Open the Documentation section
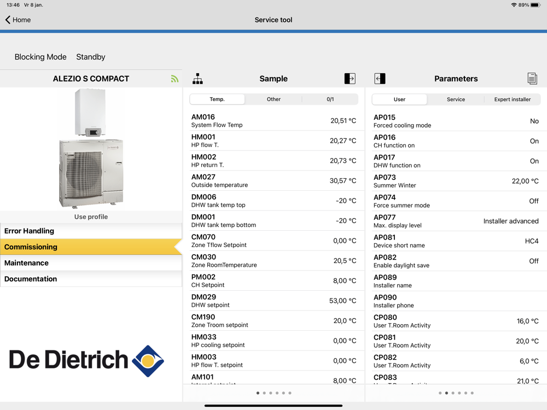The width and height of the screenshot is (547, 410). coord(91,279)
